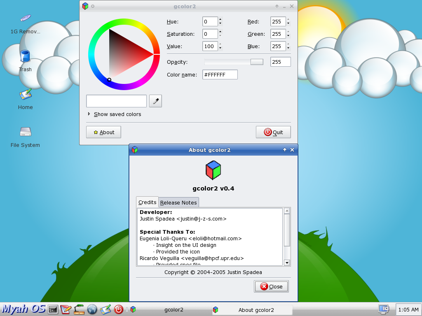Click the 'Eugenia Loli-Queru' credits line
This screenshot has width=422, height=316.
click(190, 238)
